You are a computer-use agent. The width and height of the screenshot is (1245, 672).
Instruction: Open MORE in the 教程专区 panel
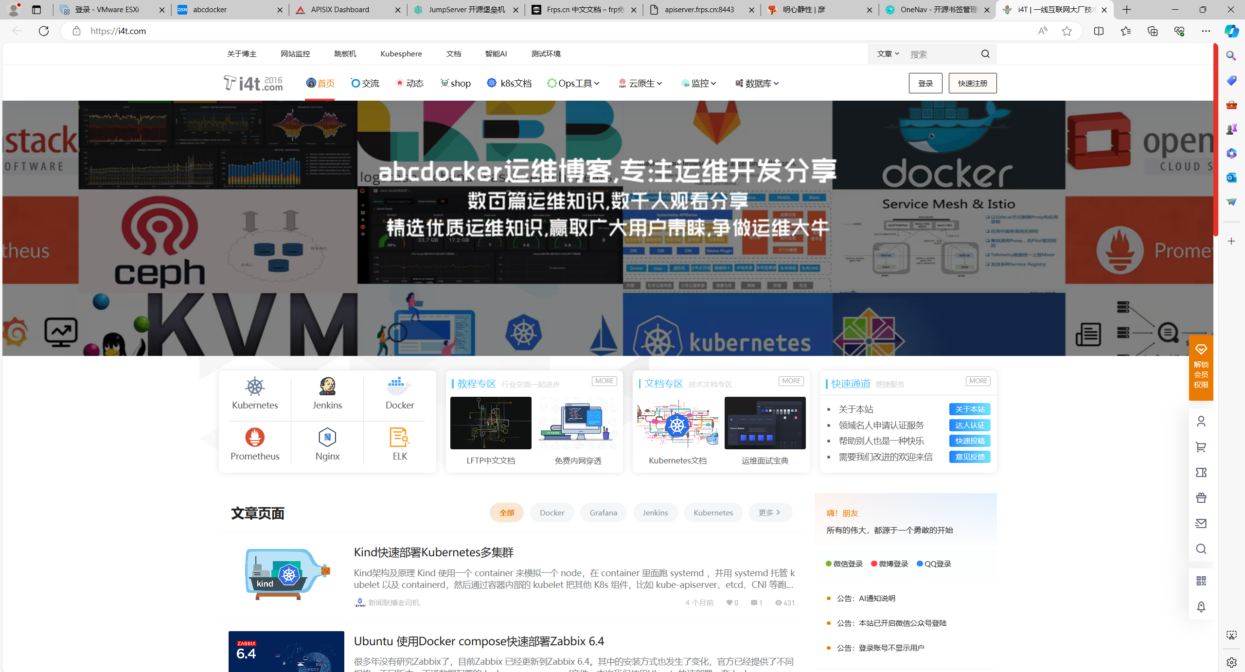605,381
